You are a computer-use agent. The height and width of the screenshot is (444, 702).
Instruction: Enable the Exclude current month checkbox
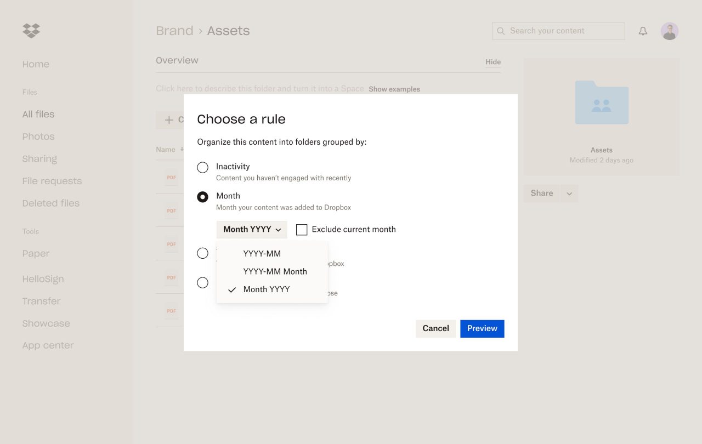point(302,229)
